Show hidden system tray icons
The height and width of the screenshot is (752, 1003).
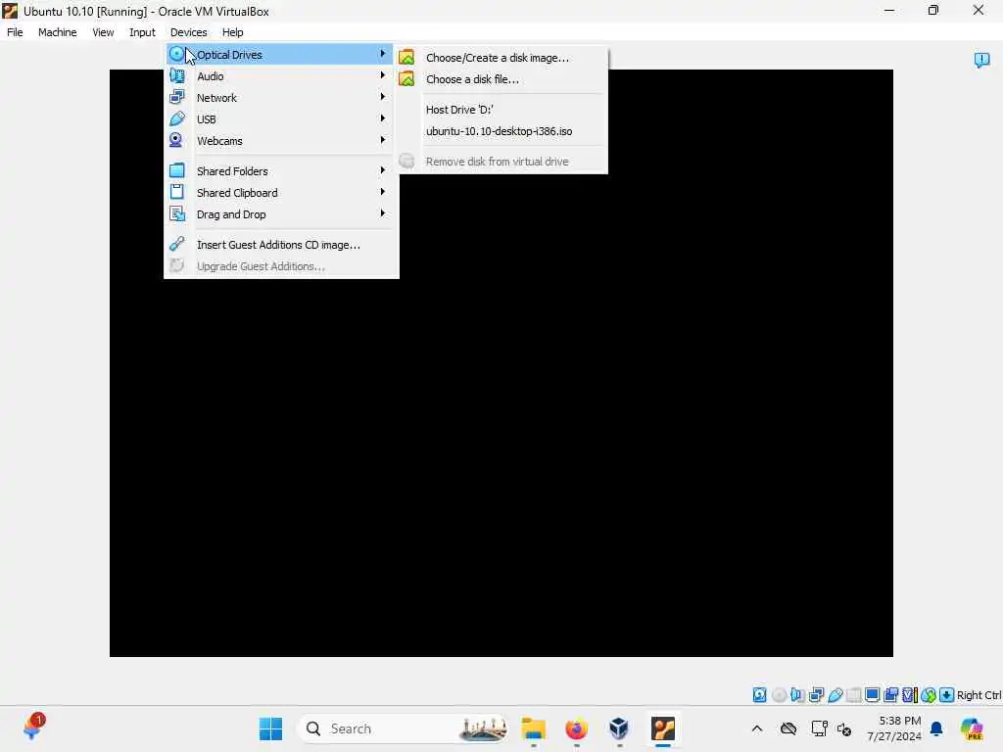[757, 728]
